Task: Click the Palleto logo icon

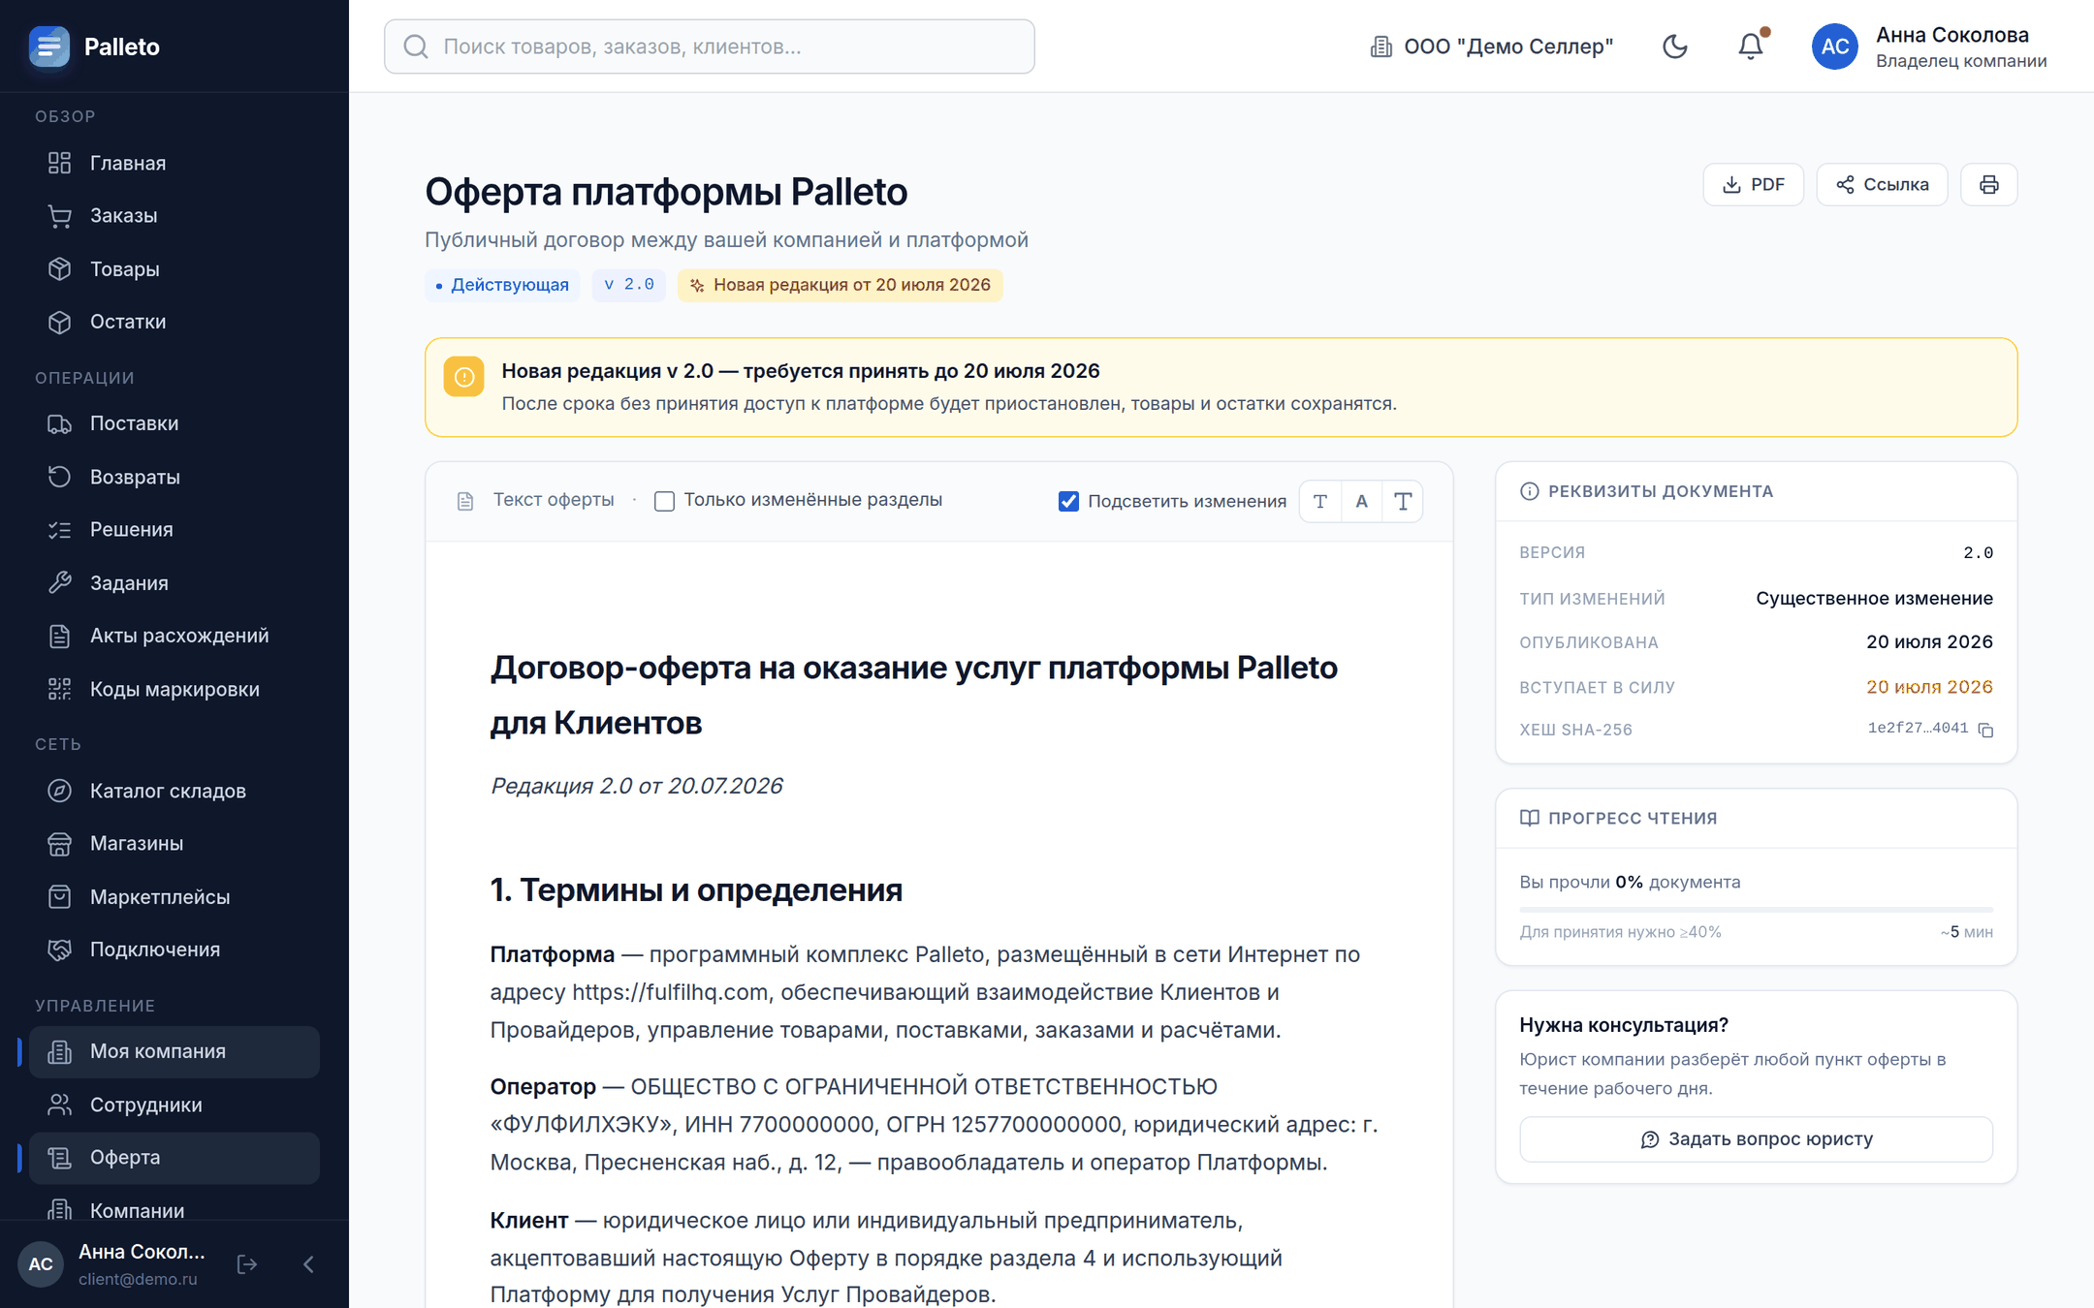Action: [x=48, y=47]
